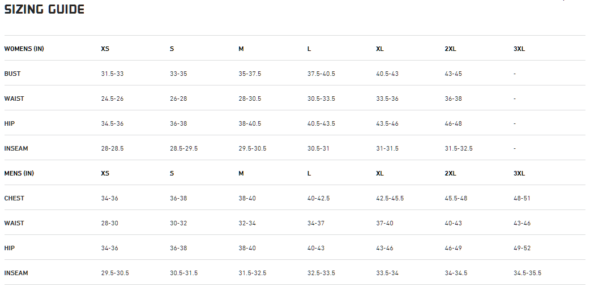Screen dimensions: 590x291
Task: Click women's 2XL inseam value 31.5-32.5
Action: point(459,148)
